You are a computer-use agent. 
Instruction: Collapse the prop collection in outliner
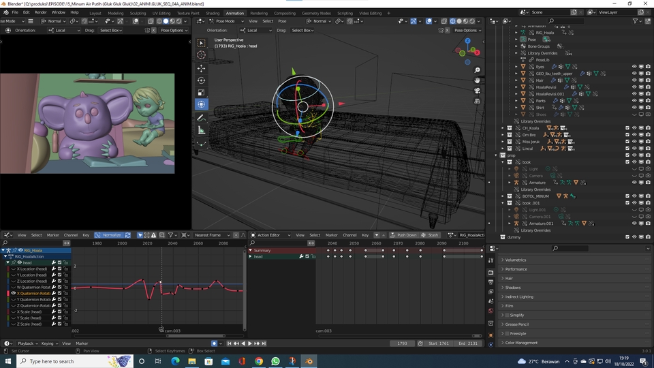coord(496,155)
